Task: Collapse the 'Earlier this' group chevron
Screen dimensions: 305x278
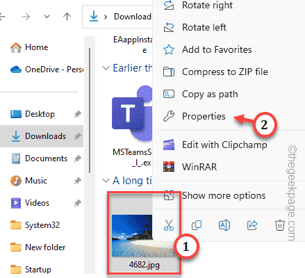Action: point(106,68)
